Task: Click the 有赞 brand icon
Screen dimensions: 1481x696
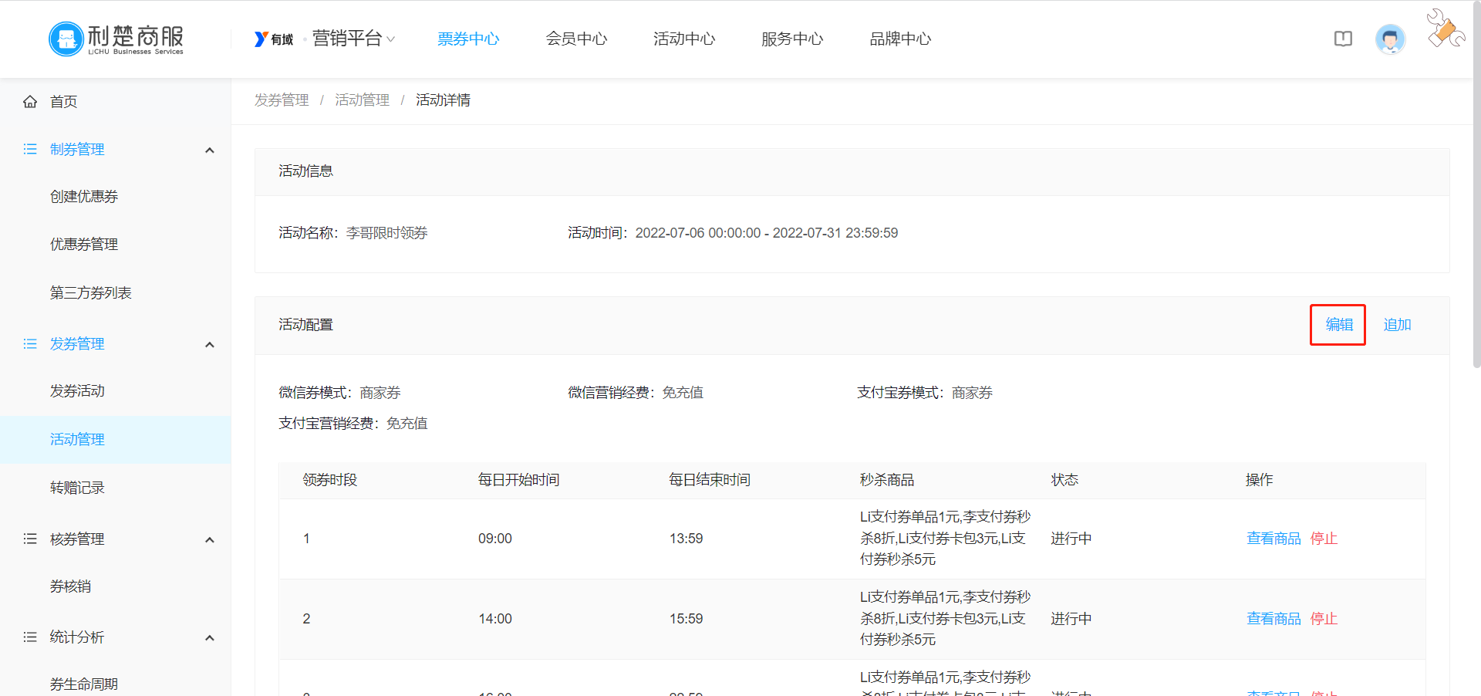Action: [274, 39]
